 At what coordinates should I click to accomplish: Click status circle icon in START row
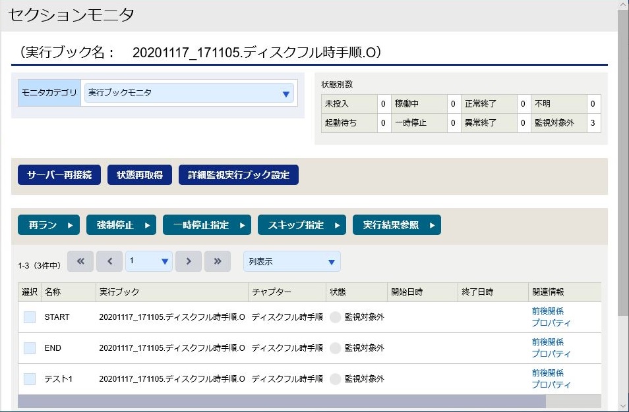(336, 317)
